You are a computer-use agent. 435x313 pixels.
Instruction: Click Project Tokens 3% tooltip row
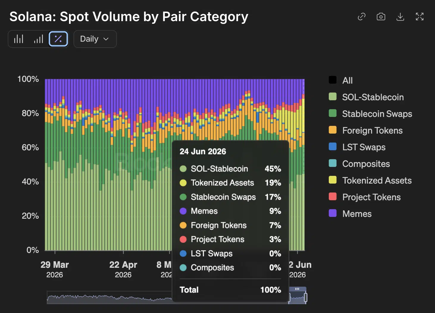[x=230, y=239]
